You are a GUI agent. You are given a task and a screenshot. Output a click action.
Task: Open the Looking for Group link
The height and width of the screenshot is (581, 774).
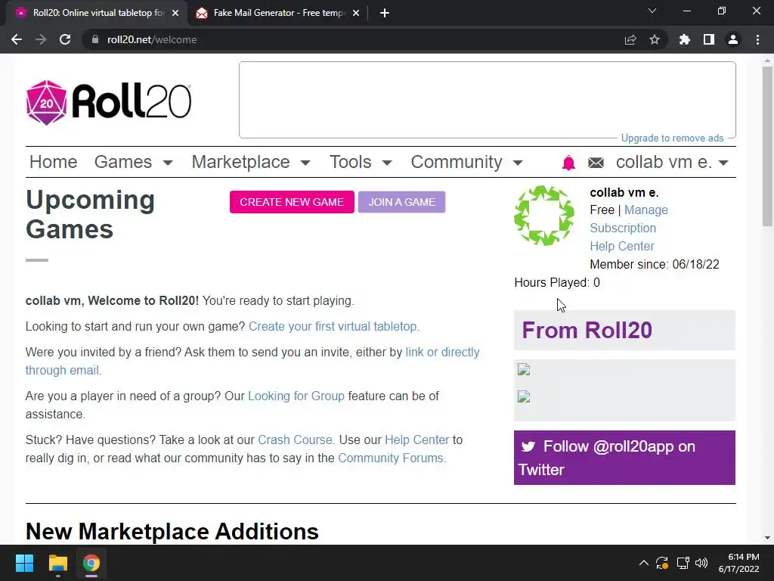tap(296, 396)
